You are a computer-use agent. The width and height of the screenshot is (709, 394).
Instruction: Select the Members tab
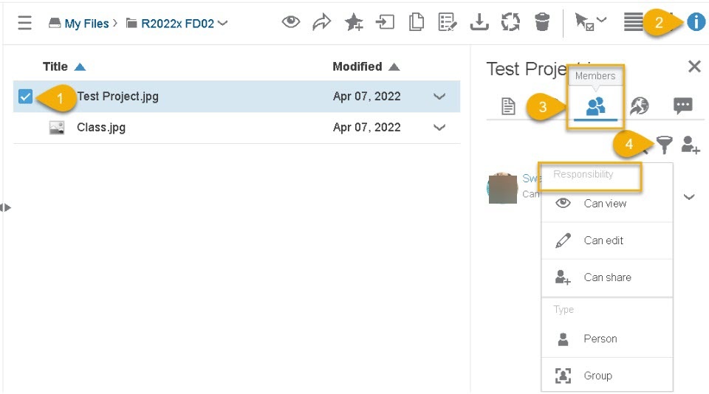(595, 107)
